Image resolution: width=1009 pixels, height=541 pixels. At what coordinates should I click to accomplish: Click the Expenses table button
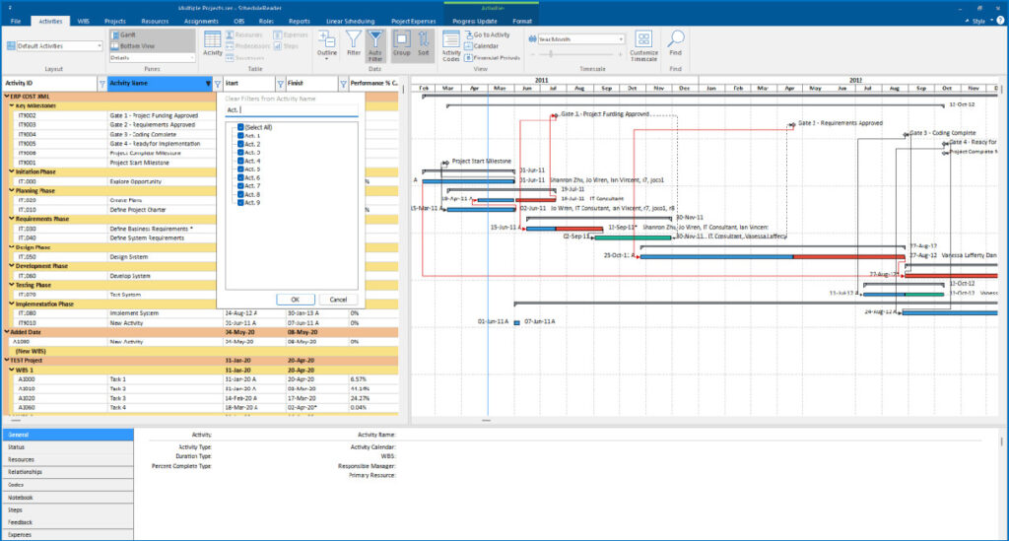(291, 34)
